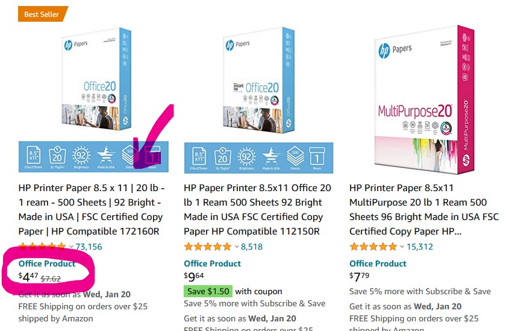Expand rating chevron next to 8,518

tap(237, 247)
